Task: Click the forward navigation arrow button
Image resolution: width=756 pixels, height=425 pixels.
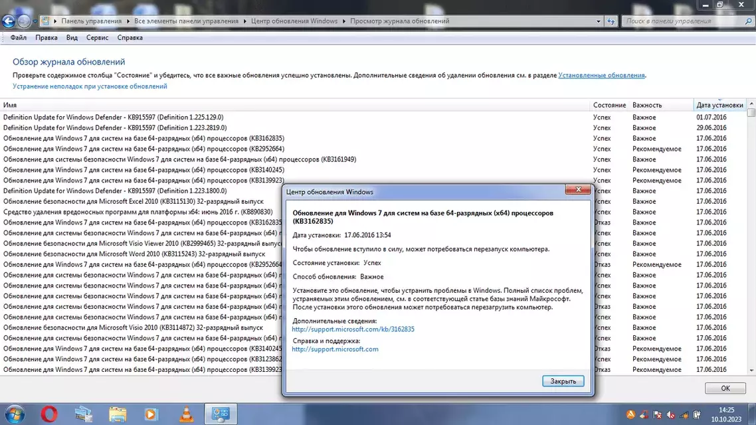Action: (24, 21)
